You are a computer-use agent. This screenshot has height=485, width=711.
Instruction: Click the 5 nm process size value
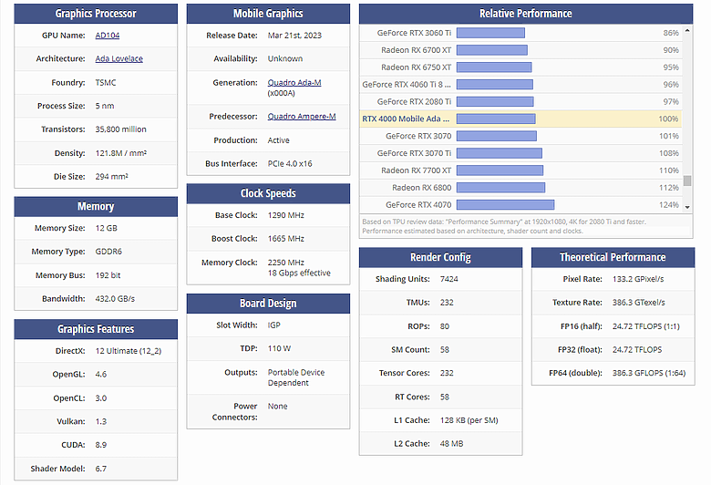tap(105, 106)
